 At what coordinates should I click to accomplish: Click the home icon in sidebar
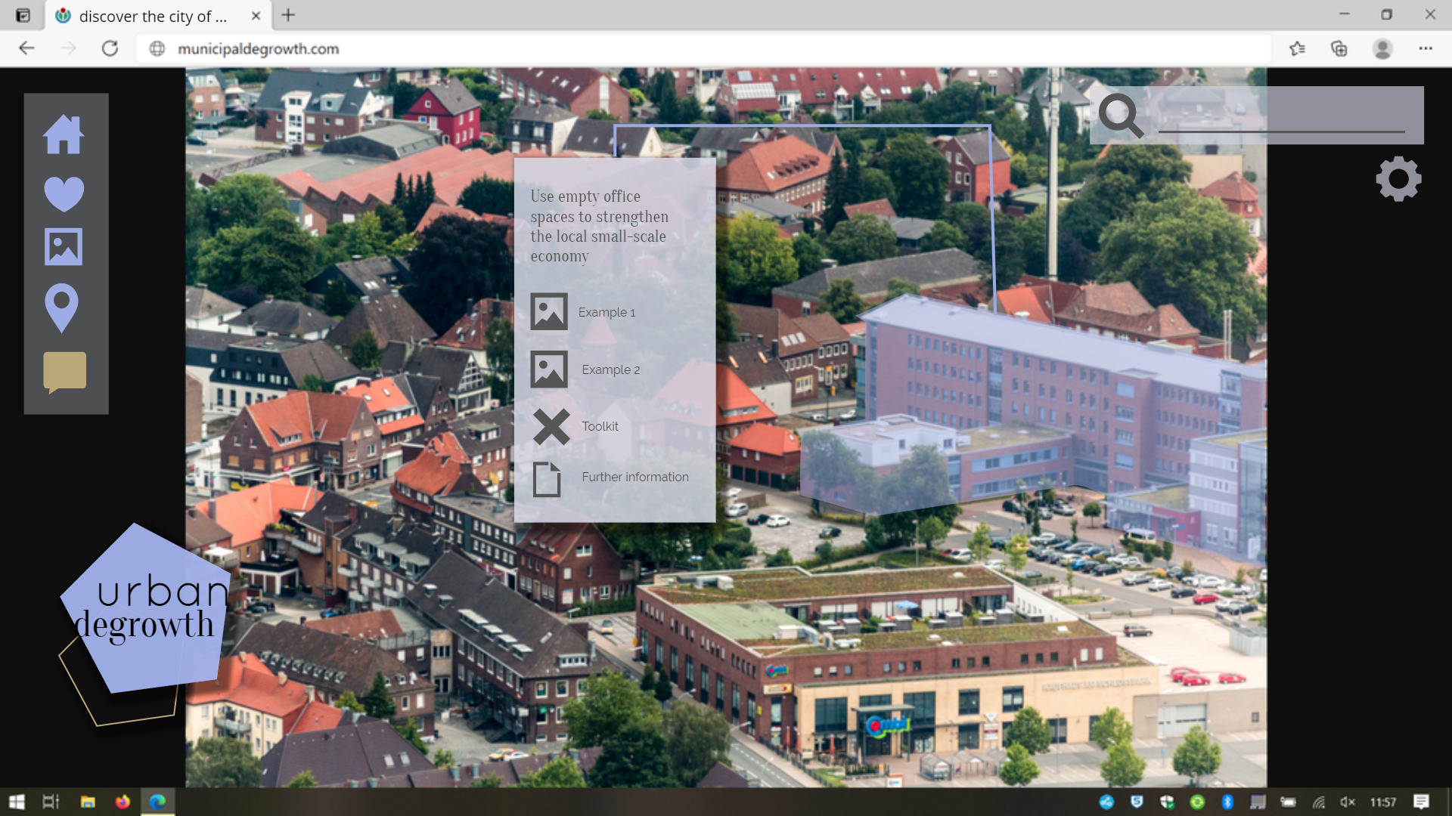click(64, 135)
